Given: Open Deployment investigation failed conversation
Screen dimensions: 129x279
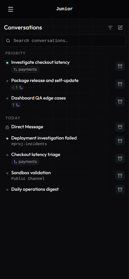Looking at the screenshot, I should (44, 138).
